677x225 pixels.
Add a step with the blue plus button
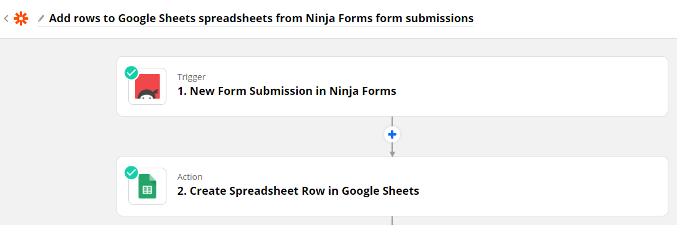[x=392, y=135]
